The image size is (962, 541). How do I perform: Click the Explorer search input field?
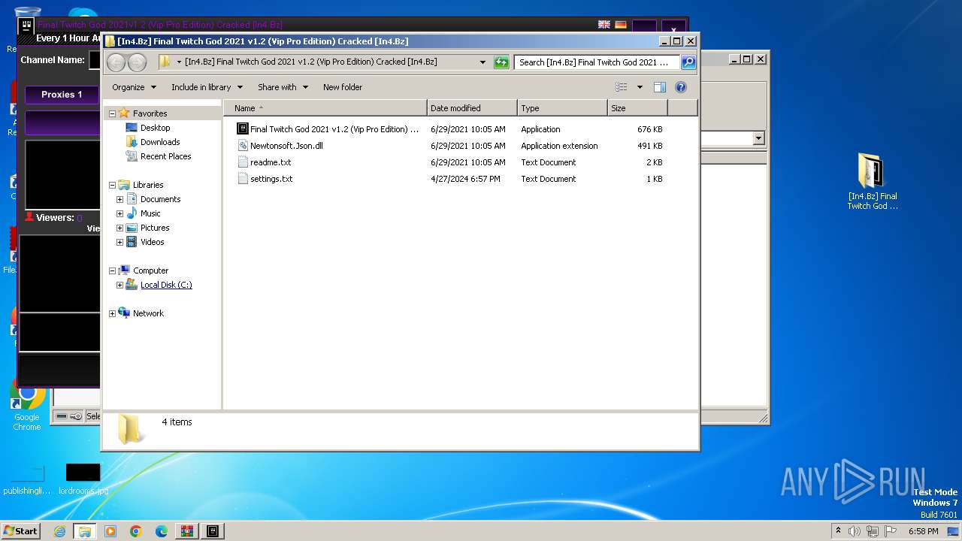[597, 62]
